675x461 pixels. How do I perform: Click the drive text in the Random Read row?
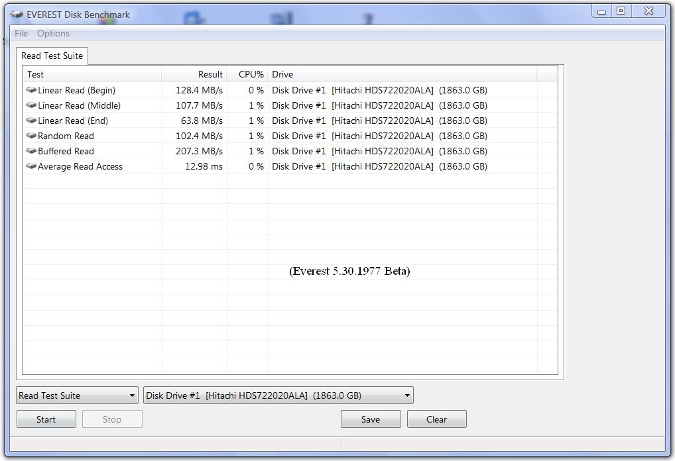click(x=380, y=136)
